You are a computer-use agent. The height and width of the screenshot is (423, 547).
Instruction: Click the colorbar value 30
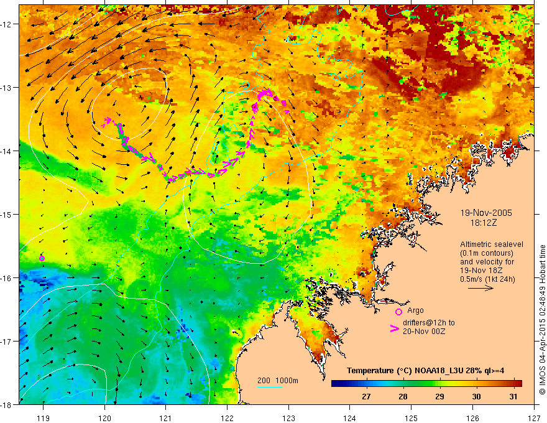[x=476, y=396]
